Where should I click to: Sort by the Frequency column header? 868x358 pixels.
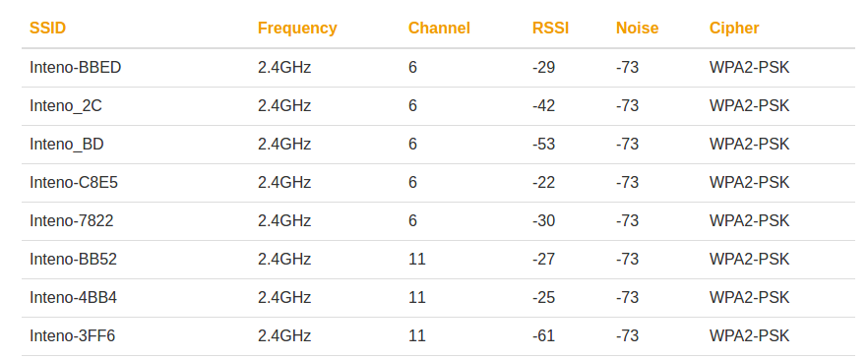tap(297, 29)
